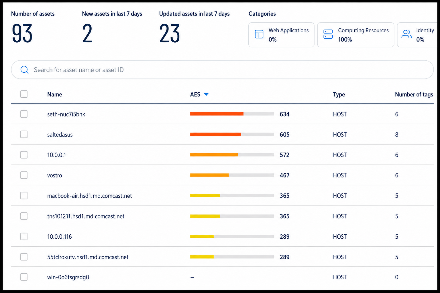Toggle the select-all checkbox in header
Screen dimensions: 440x293
tap(24, 94)
